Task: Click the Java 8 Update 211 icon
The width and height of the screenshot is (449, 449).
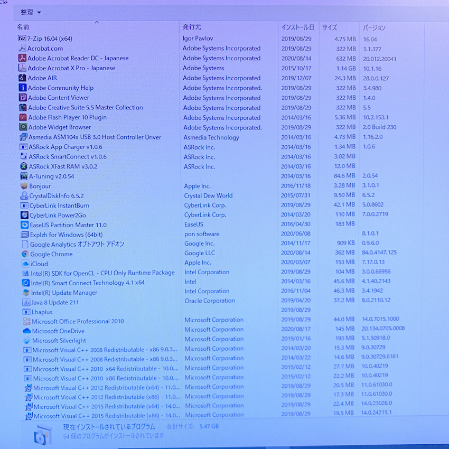Action: [x=26, y=302]
